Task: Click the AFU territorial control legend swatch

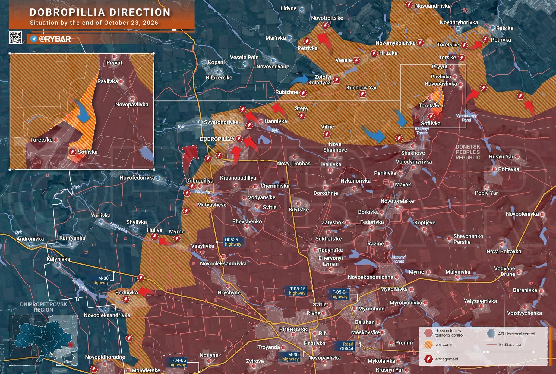Action: [491, 334]
